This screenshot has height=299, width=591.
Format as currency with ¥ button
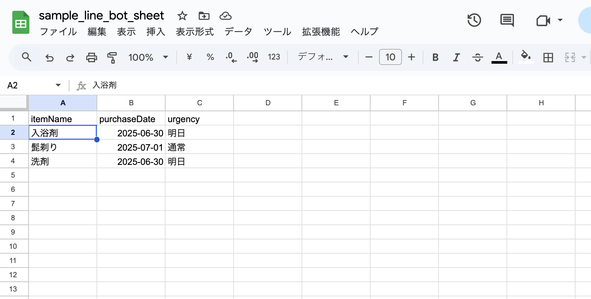point(189,57)
